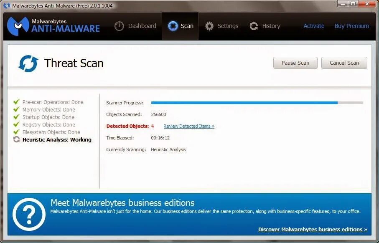Minimize the Malwarebytes window
This screenshot has height=243, width=379.
point(343,4)
